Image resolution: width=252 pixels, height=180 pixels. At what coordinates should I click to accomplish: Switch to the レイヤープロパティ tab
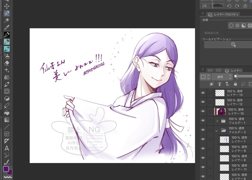[223, 15]
